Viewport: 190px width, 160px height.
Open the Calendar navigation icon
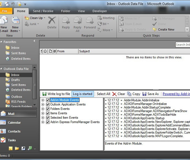[x=3, y=123]
